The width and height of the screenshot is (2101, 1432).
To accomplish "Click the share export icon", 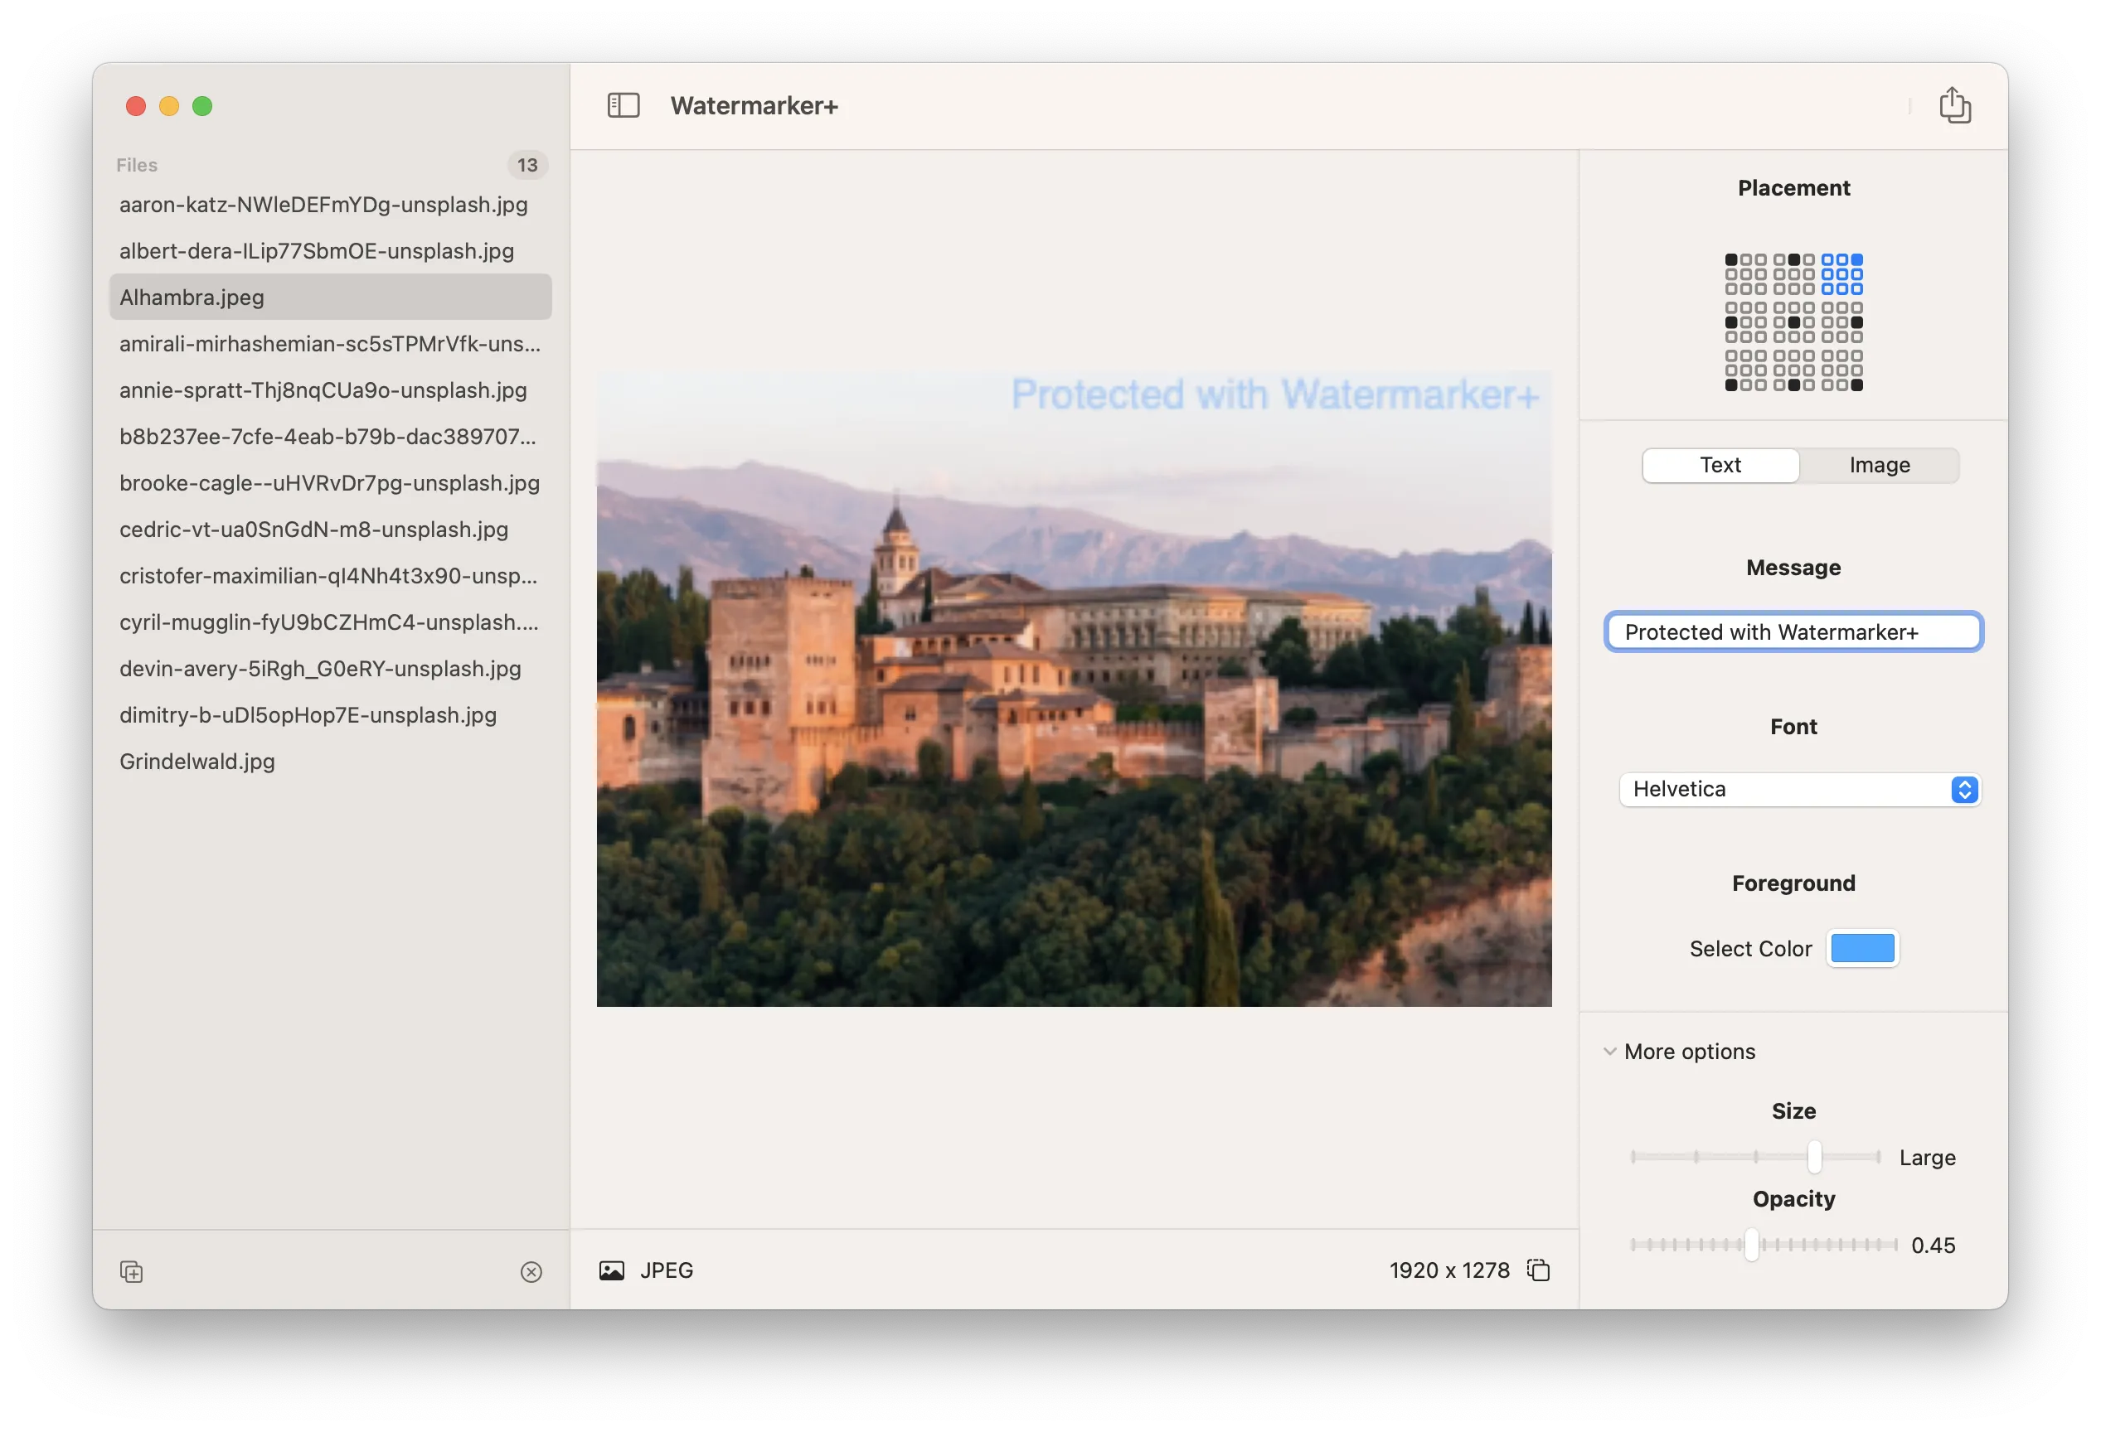I will [1954, 106].
